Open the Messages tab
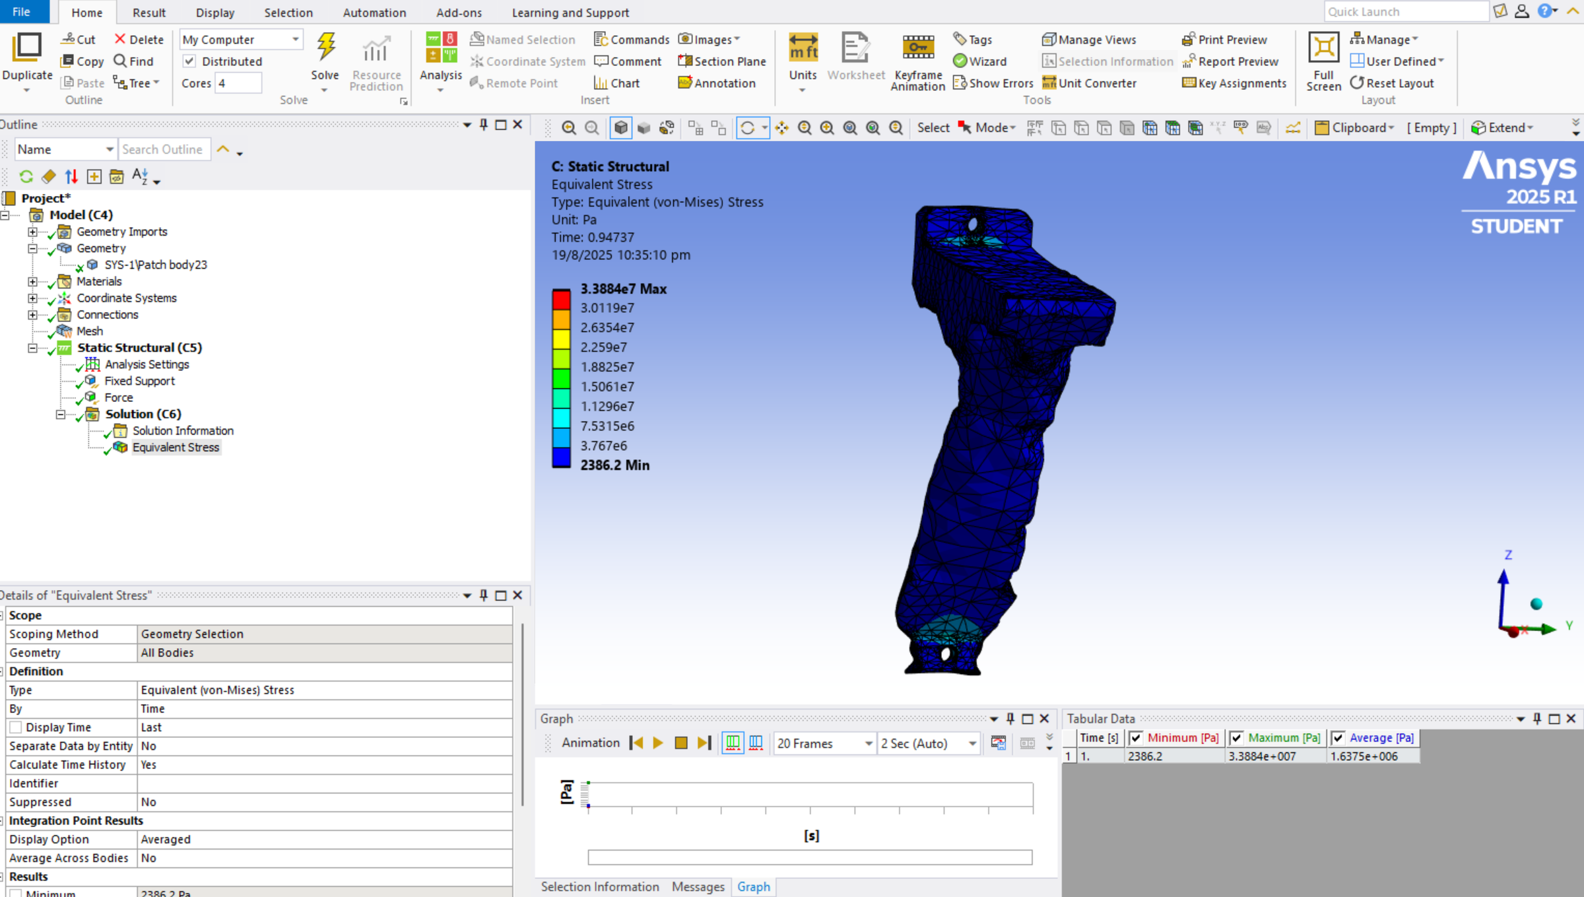The width and height of the screenshot is (1584, 897). pyautogui.click(x=698, y=886)
